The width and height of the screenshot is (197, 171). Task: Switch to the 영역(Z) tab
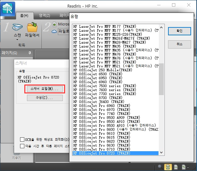[44, 16]
